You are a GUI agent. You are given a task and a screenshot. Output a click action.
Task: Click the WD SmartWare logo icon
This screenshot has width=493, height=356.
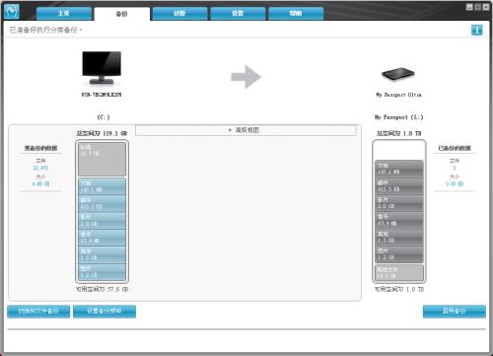point(12,12)
